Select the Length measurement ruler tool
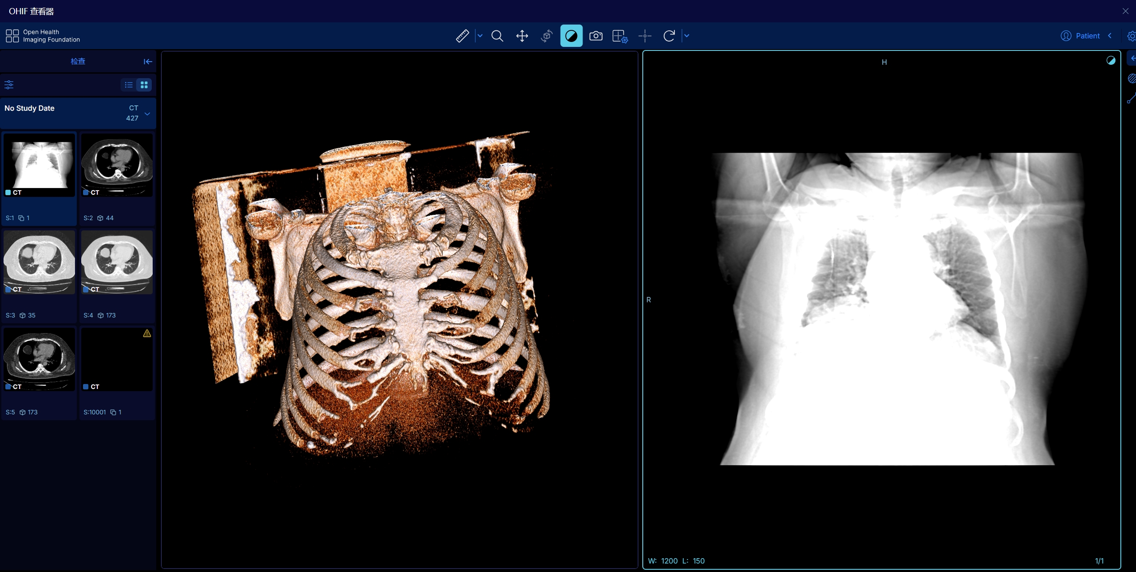The height and width of the screenshot is (572, 1136). [462, 36]
